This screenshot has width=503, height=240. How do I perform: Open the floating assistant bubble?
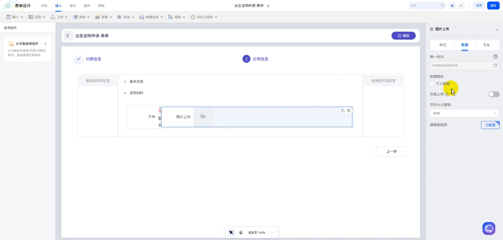489,228
